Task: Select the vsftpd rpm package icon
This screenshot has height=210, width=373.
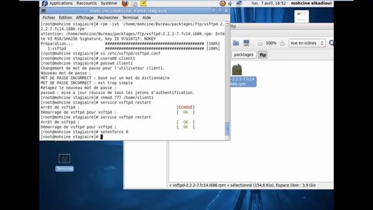Action: tap(237, 69)
